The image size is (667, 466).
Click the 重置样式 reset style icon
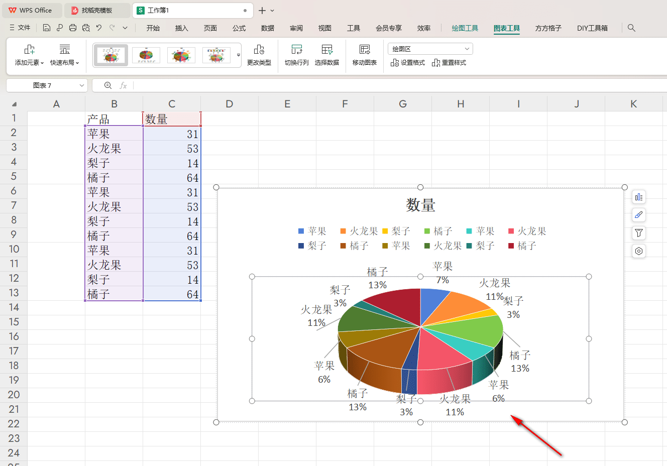pos(449,63)
